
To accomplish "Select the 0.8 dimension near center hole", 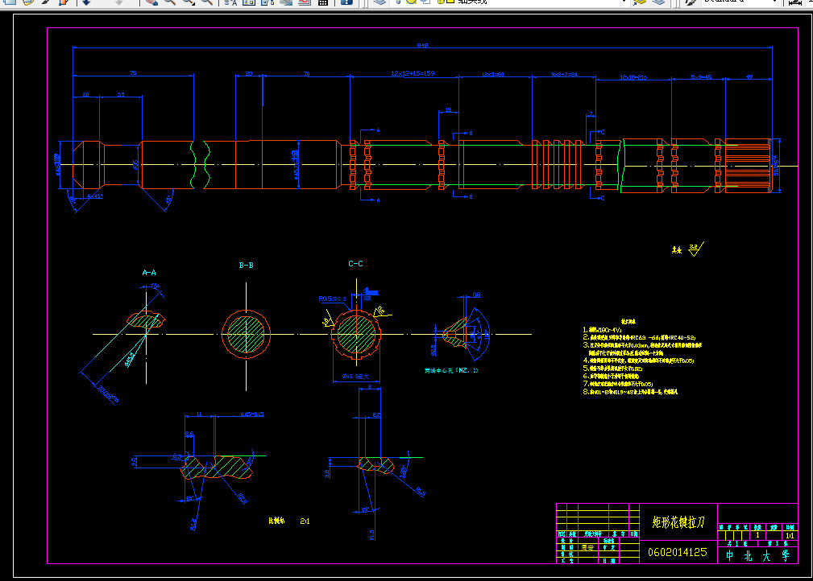I will 476,295.
